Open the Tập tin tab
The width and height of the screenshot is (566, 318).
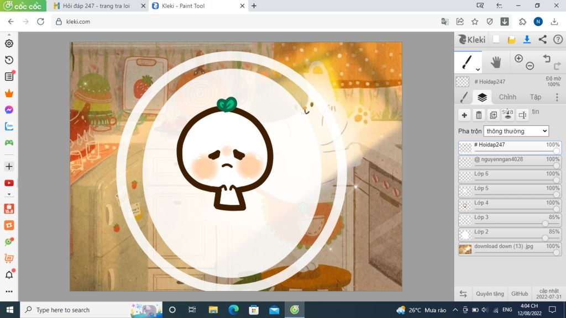click(535, 97)
